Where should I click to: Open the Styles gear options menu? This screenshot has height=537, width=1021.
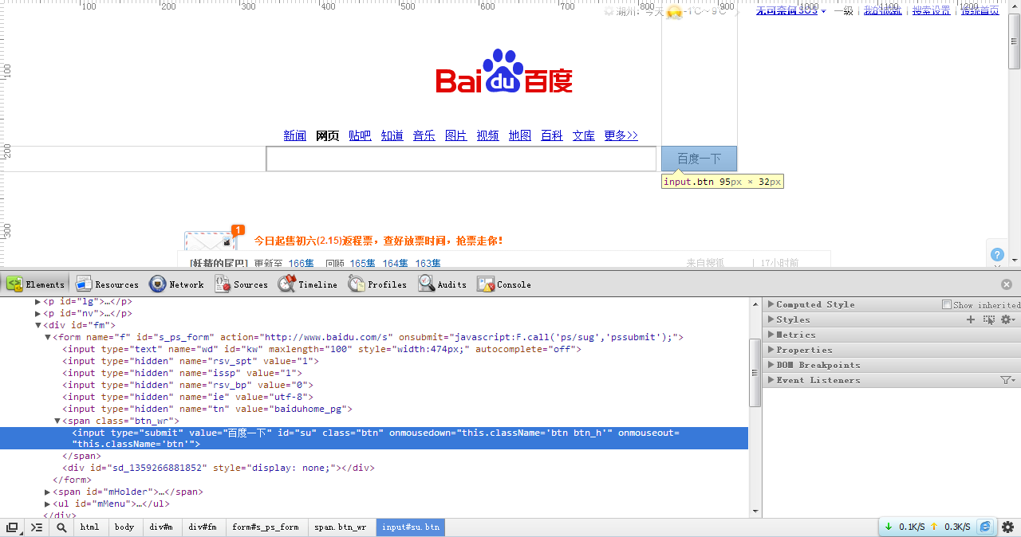pos(1008,319)
